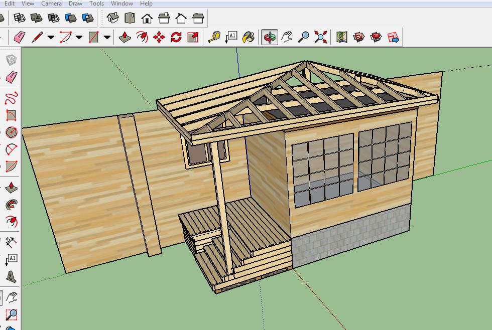Choose the 3D Text tool in left toolbar
Image resolution: width=492 pixels, height=330 pixels.
tap(11, 276)
